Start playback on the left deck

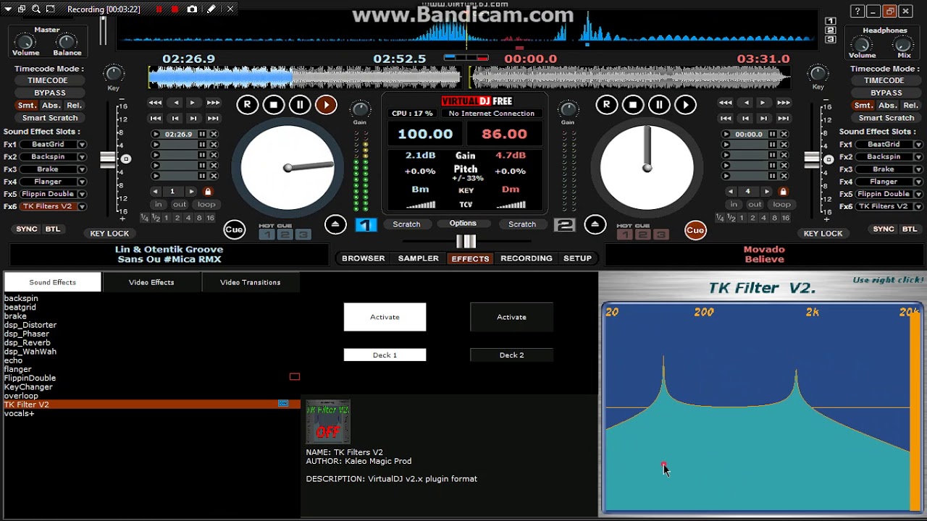[x=326, y=105]
